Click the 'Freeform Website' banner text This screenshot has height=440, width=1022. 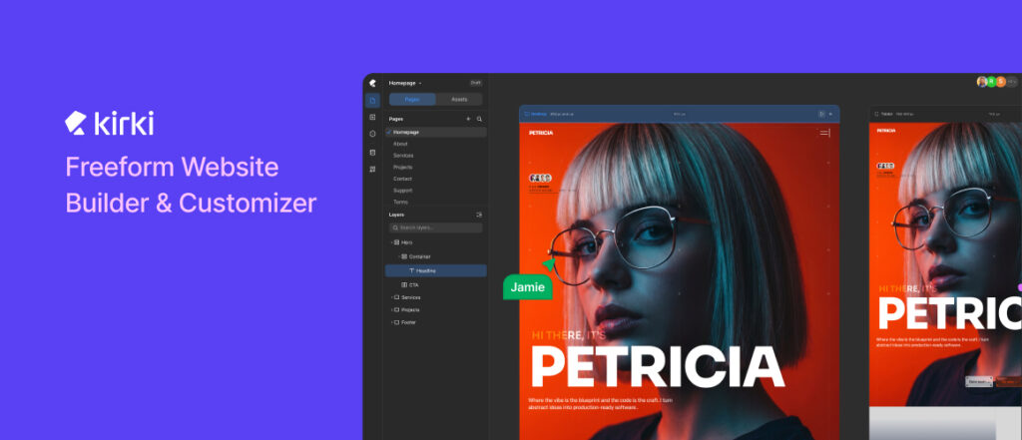tap(172, 168)
